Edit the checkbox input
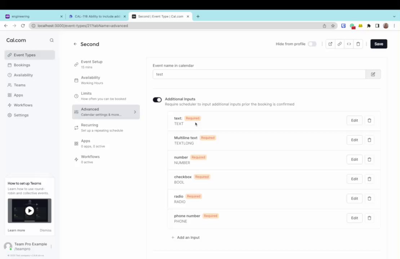The height and width of the screenshot is (259, 400). pos(354,179)
